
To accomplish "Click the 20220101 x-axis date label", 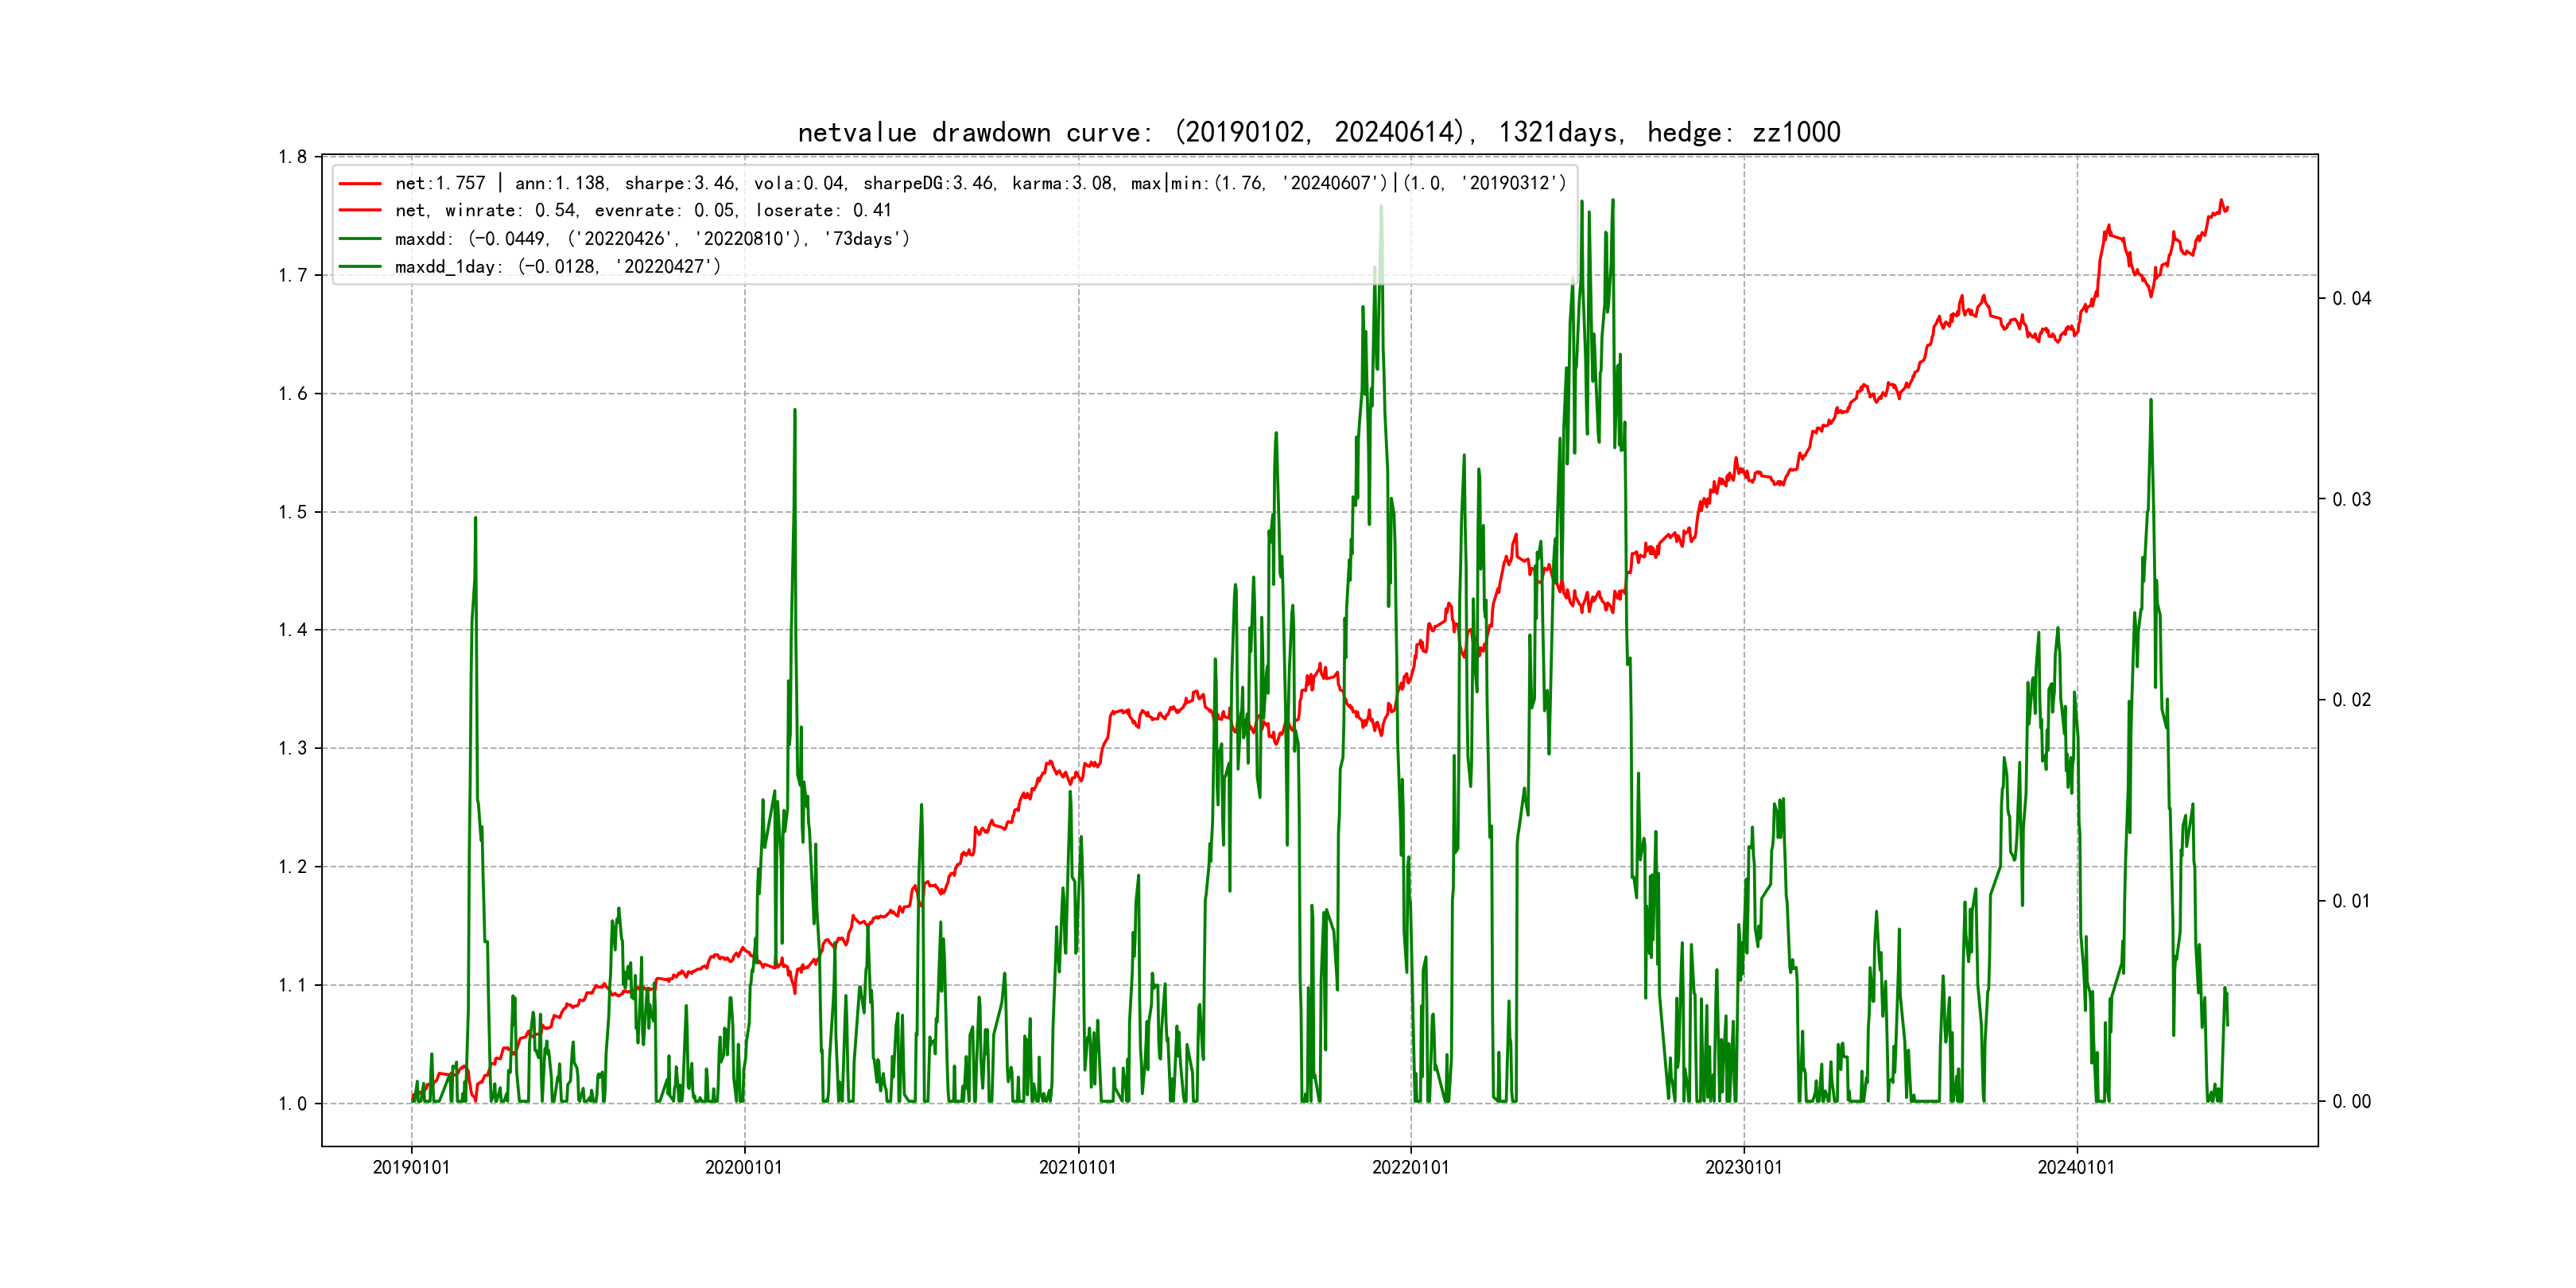I will coord(1410,1167).
